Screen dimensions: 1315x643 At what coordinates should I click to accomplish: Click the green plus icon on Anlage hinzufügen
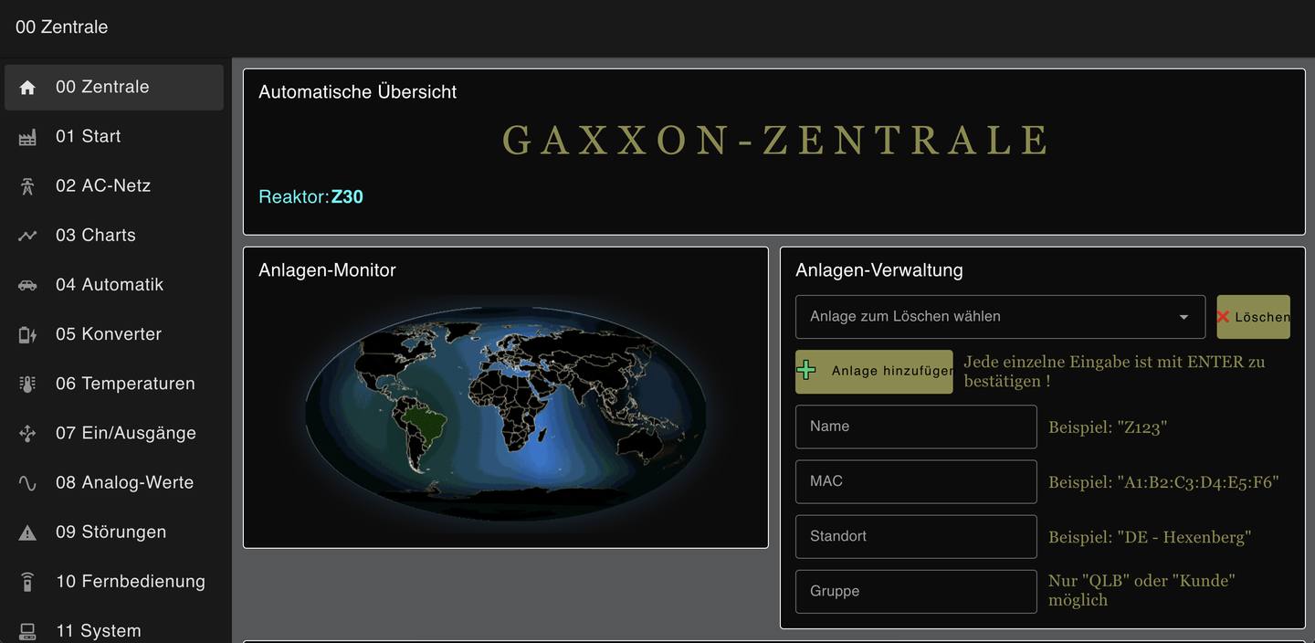[806, 370]
